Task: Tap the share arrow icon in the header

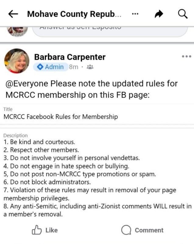Action: [x=159, y=14]
